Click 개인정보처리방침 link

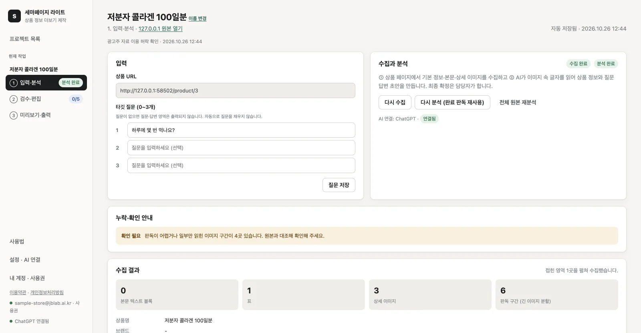point(47,293)
